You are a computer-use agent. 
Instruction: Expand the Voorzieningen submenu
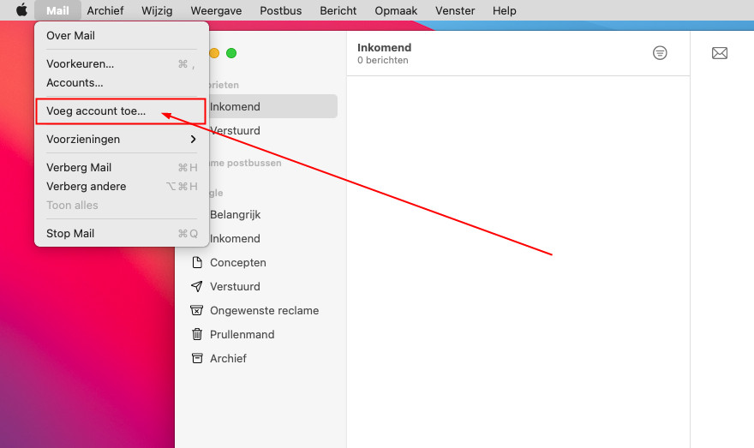[122, 140]
